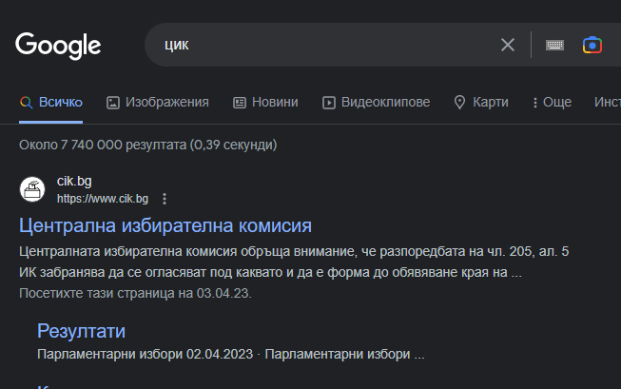
Task: Switch to the Видеоклипове tab
Action: tap(376, 102)
